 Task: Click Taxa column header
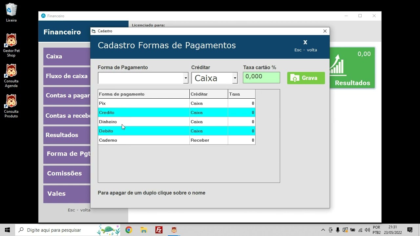pos(241,94)
